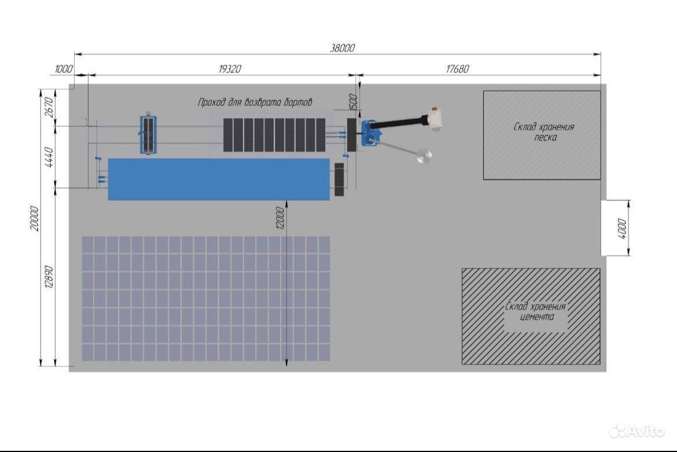677x452 pixels.
Task: Select the 12000 vertical dimension label
Action: (281, 218)
